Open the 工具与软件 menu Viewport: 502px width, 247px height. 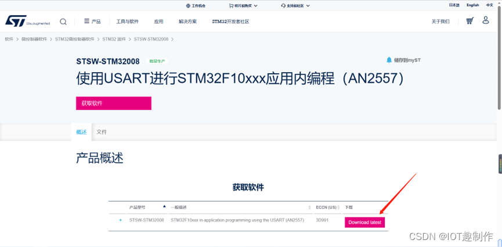[128, 22]
